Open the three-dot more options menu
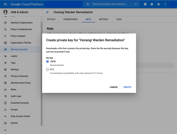The height and width of the screenshot is (134, 177). tap(165, 4)
